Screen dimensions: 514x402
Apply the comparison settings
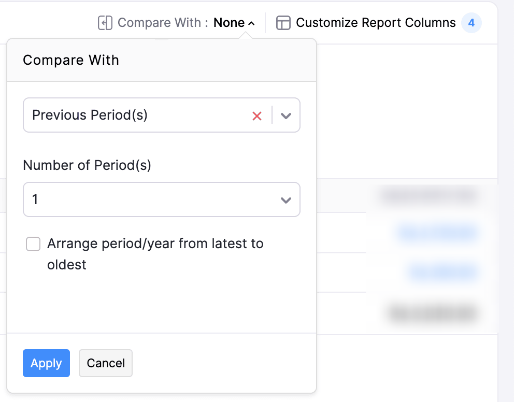point(46,363)
